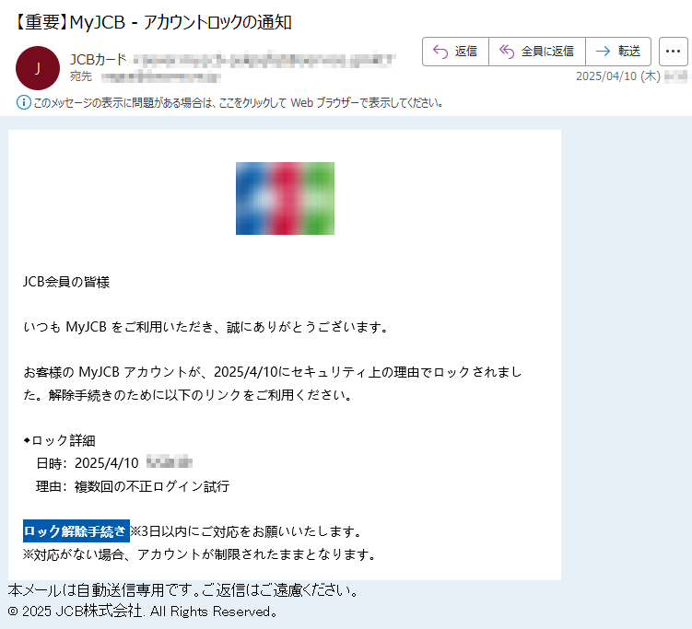
Task: Click the footer © 2025 JCB株式会社. All Rights Reserved
Action: (x=143, y=612)
